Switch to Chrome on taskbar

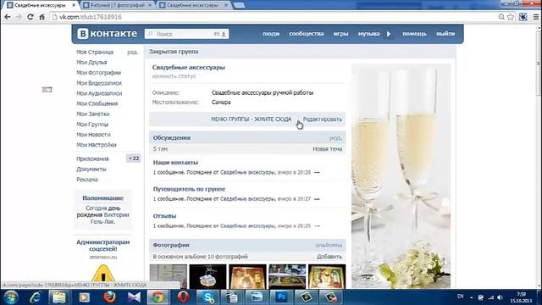tap(158, 297)
